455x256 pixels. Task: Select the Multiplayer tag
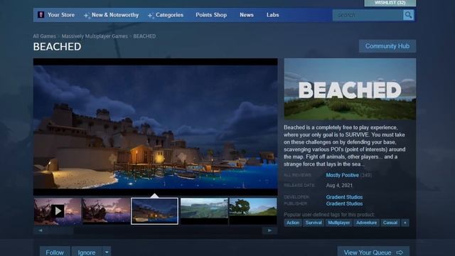338,223
